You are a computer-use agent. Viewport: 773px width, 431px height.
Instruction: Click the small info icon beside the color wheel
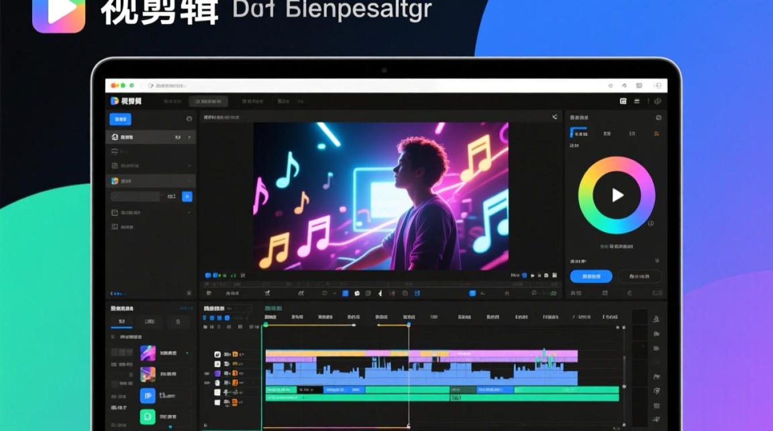651,224
